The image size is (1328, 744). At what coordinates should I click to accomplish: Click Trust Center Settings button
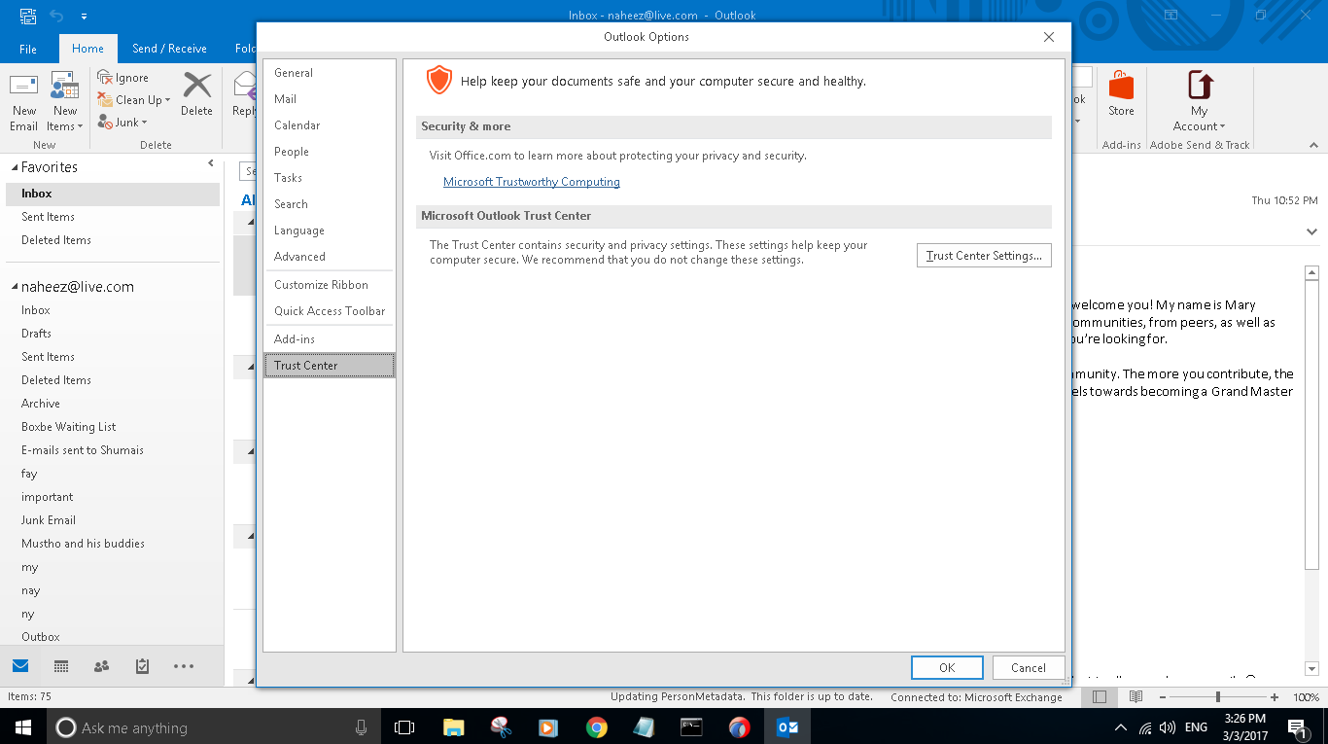point(984,256)
